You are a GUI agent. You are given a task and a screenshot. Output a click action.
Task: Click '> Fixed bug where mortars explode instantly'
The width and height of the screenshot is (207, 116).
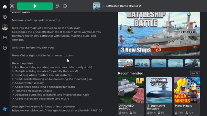[42, 75]
